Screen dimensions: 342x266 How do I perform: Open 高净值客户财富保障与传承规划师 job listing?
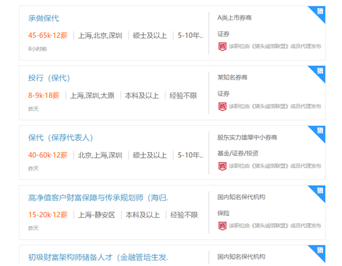(x=98, y=198)
